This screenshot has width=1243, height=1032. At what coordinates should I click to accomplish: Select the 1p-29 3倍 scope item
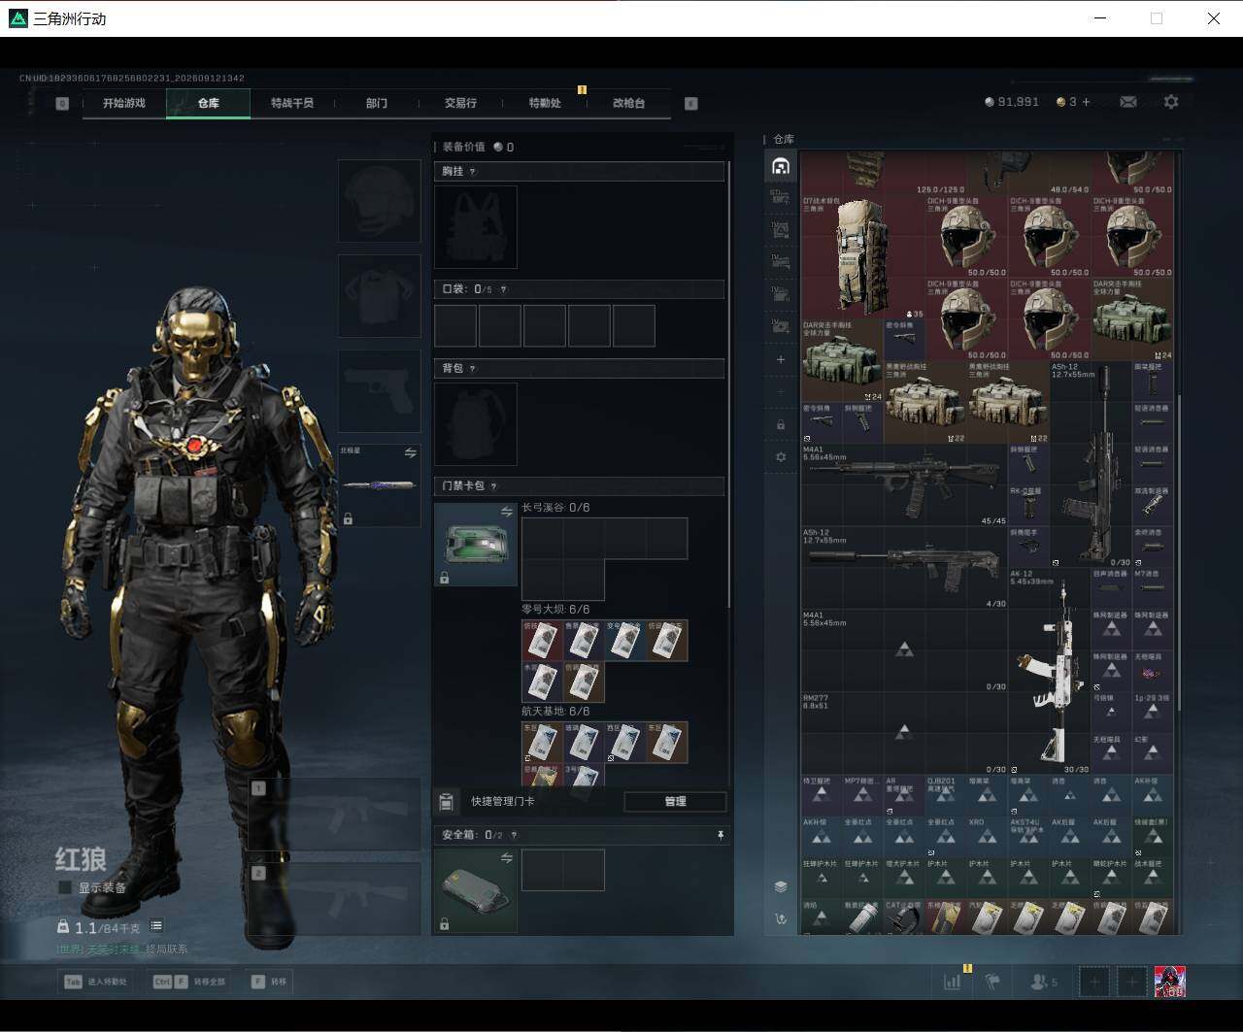[x=1153, y=713]
